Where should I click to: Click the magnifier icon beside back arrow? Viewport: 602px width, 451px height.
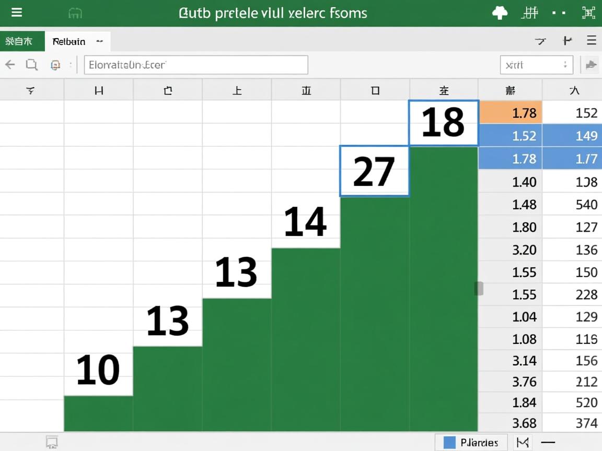click(x=32, y=65)
